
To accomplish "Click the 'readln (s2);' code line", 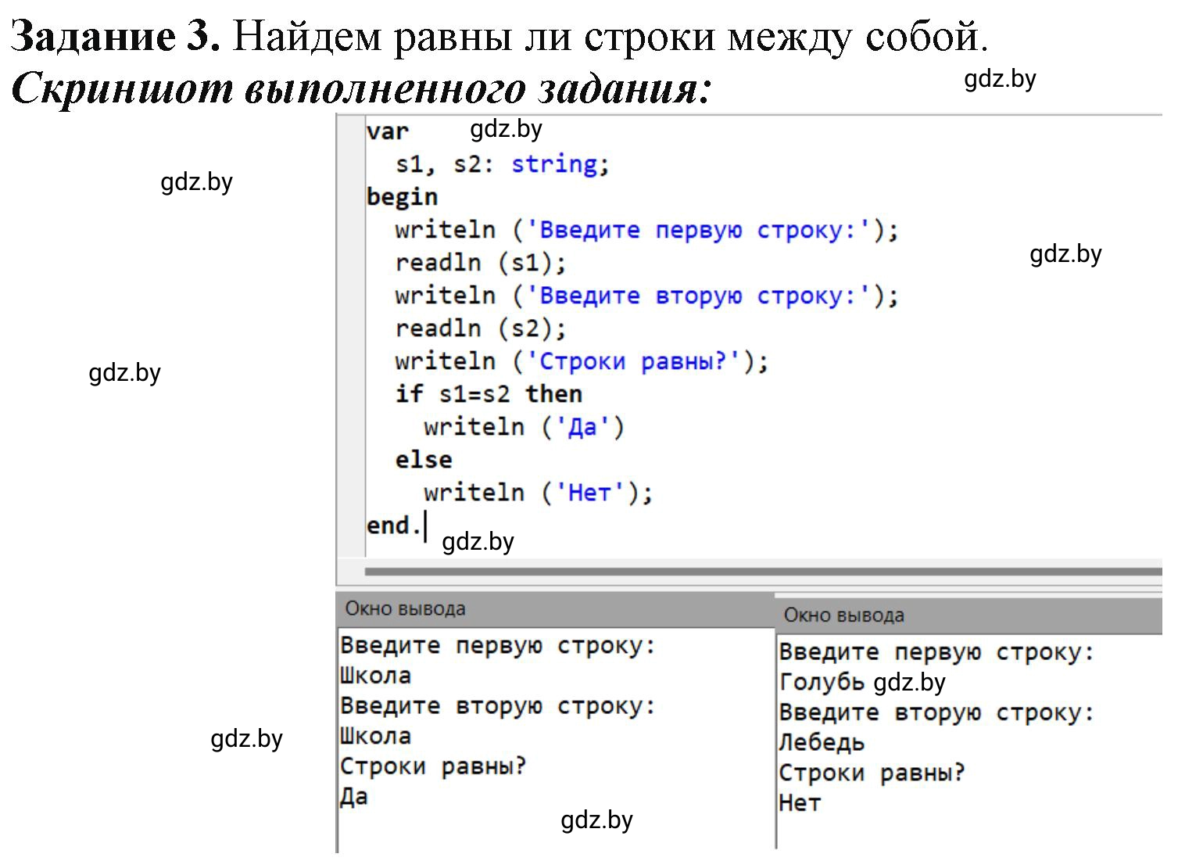I will (x=480, y=328).
